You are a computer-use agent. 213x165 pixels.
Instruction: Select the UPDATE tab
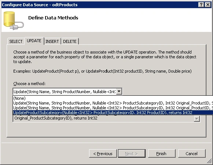(x=34, y=41)
